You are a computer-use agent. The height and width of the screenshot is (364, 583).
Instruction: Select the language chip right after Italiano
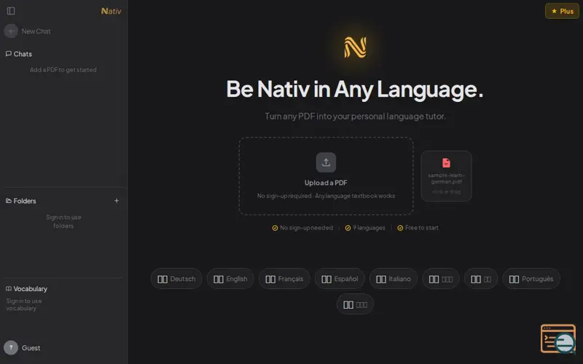coord(441,279)
